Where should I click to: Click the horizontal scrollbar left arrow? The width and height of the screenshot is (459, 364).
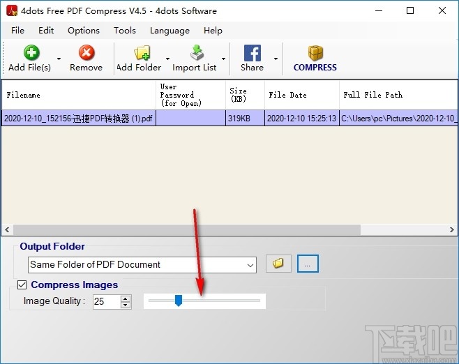coord(7,229)
